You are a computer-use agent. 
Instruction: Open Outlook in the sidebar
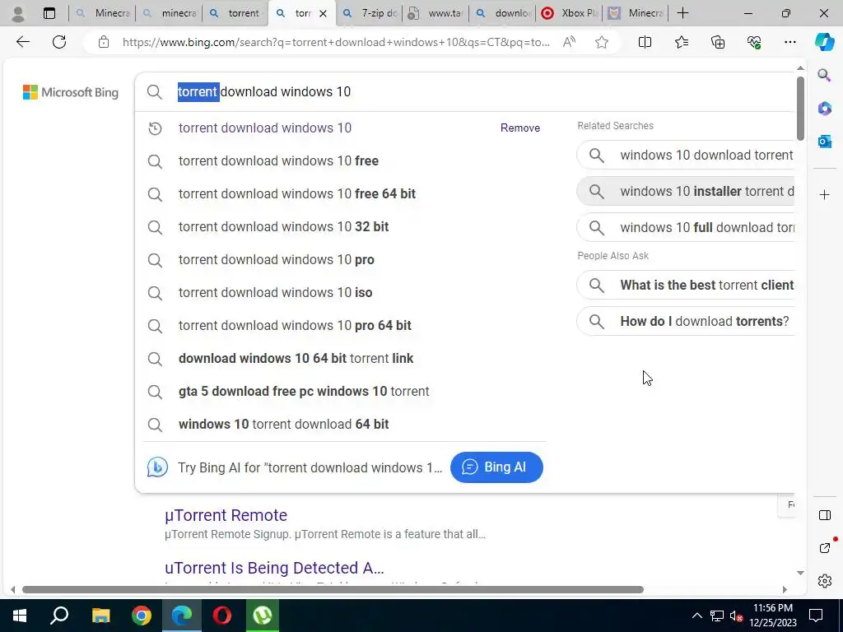pos(824,142)
